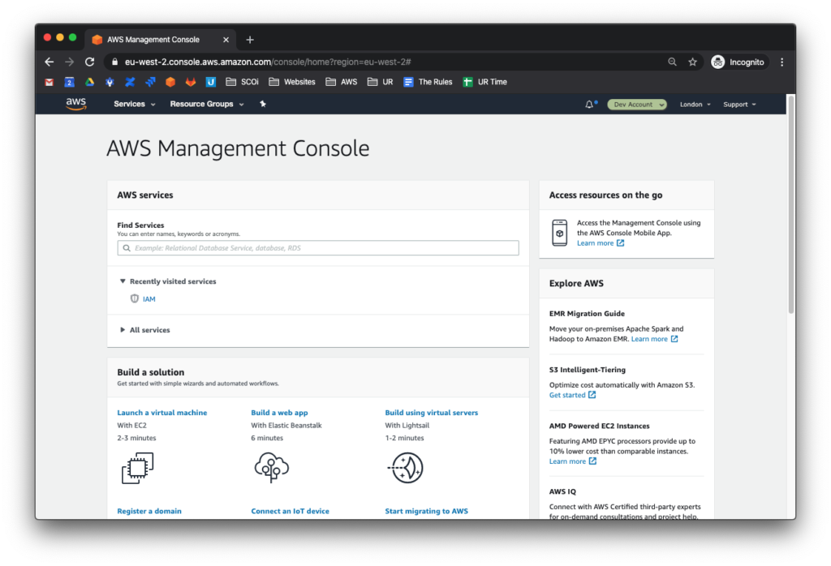Click Launch a virtual machine link
The width and height of the screenshot is (831, 566).
coord(162,413)
